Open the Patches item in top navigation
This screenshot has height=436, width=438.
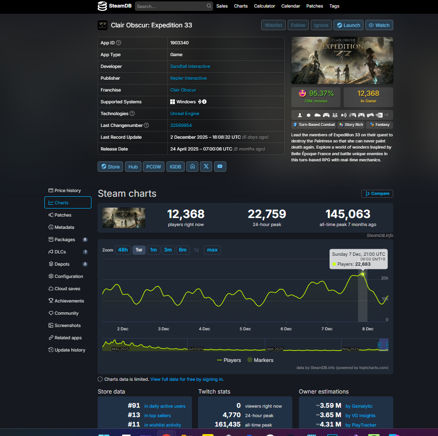314,6
